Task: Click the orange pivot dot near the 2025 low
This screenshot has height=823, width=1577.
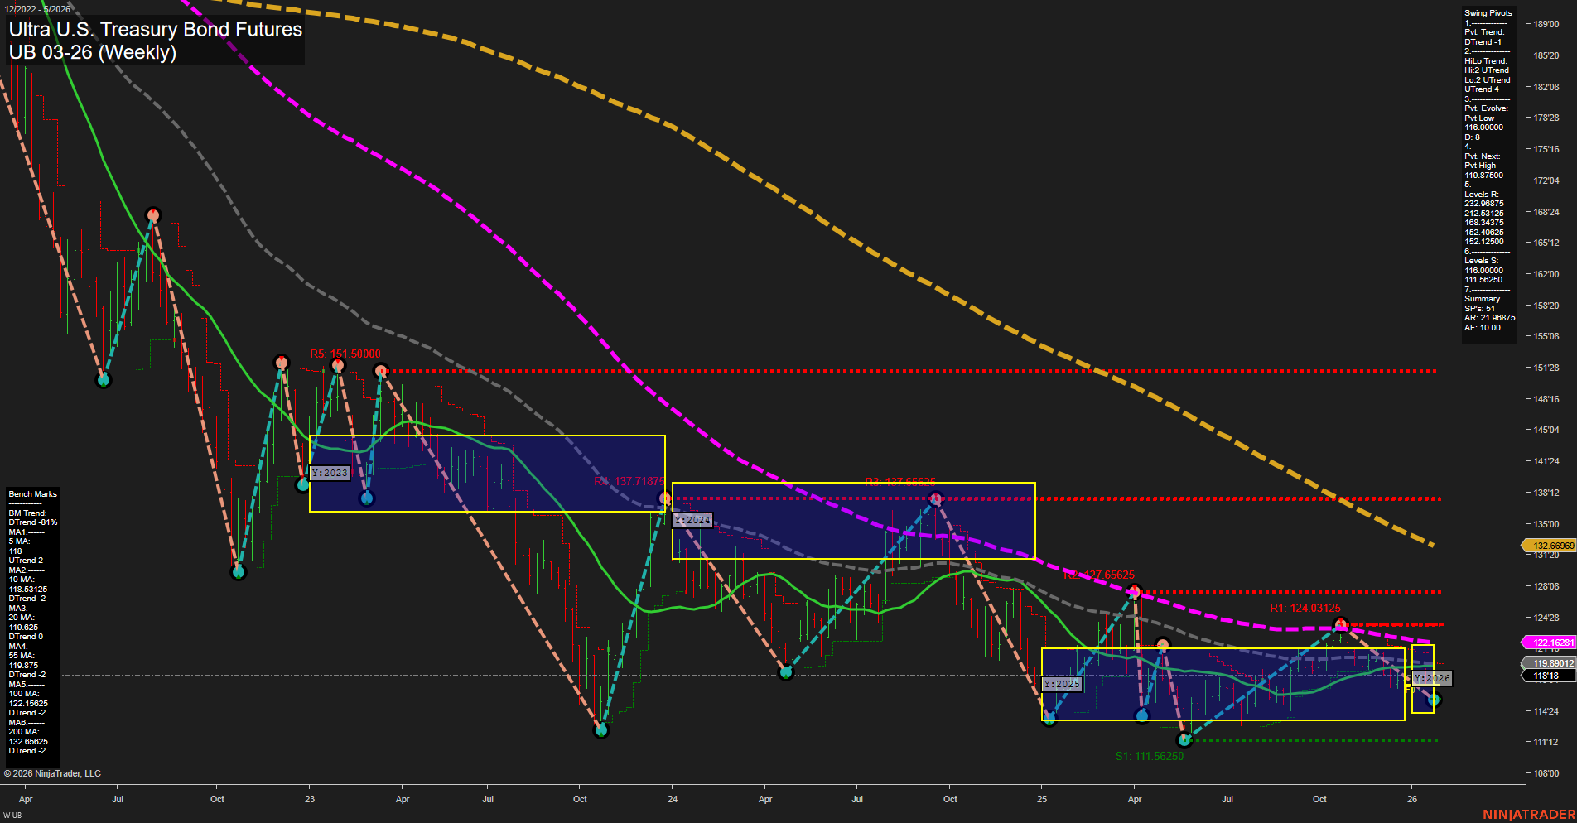Action: [x=1163, y=644]
